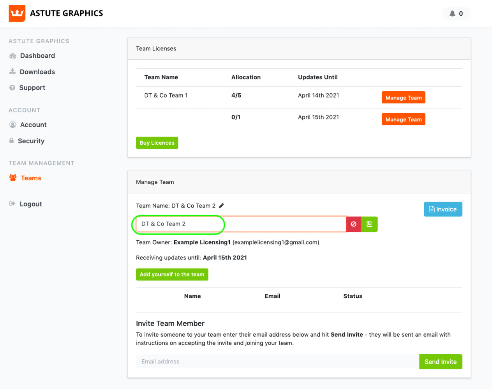Open the notifications bell

click(452, 14)
